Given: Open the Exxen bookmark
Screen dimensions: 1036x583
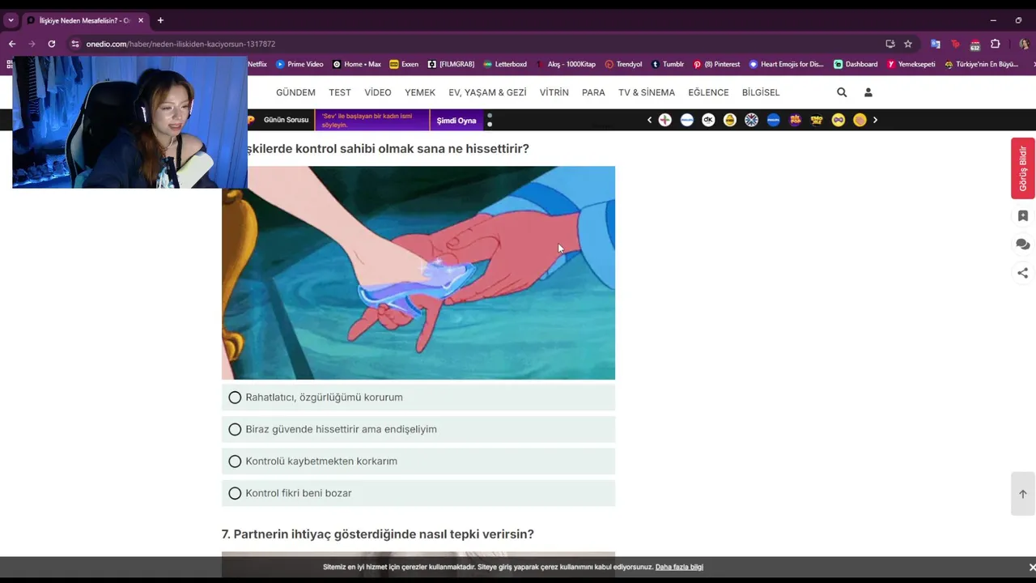Looking at the screenshot, I should click(x=404, y=64).
